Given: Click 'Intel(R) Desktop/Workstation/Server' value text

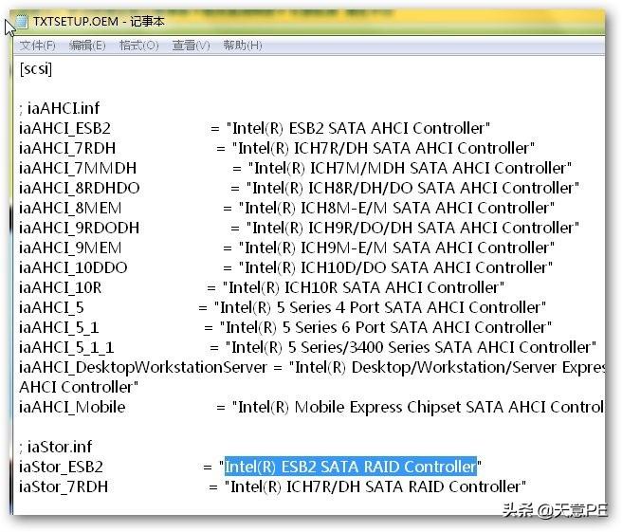Looking at the screenshot, I should click(x=425, y=367).
